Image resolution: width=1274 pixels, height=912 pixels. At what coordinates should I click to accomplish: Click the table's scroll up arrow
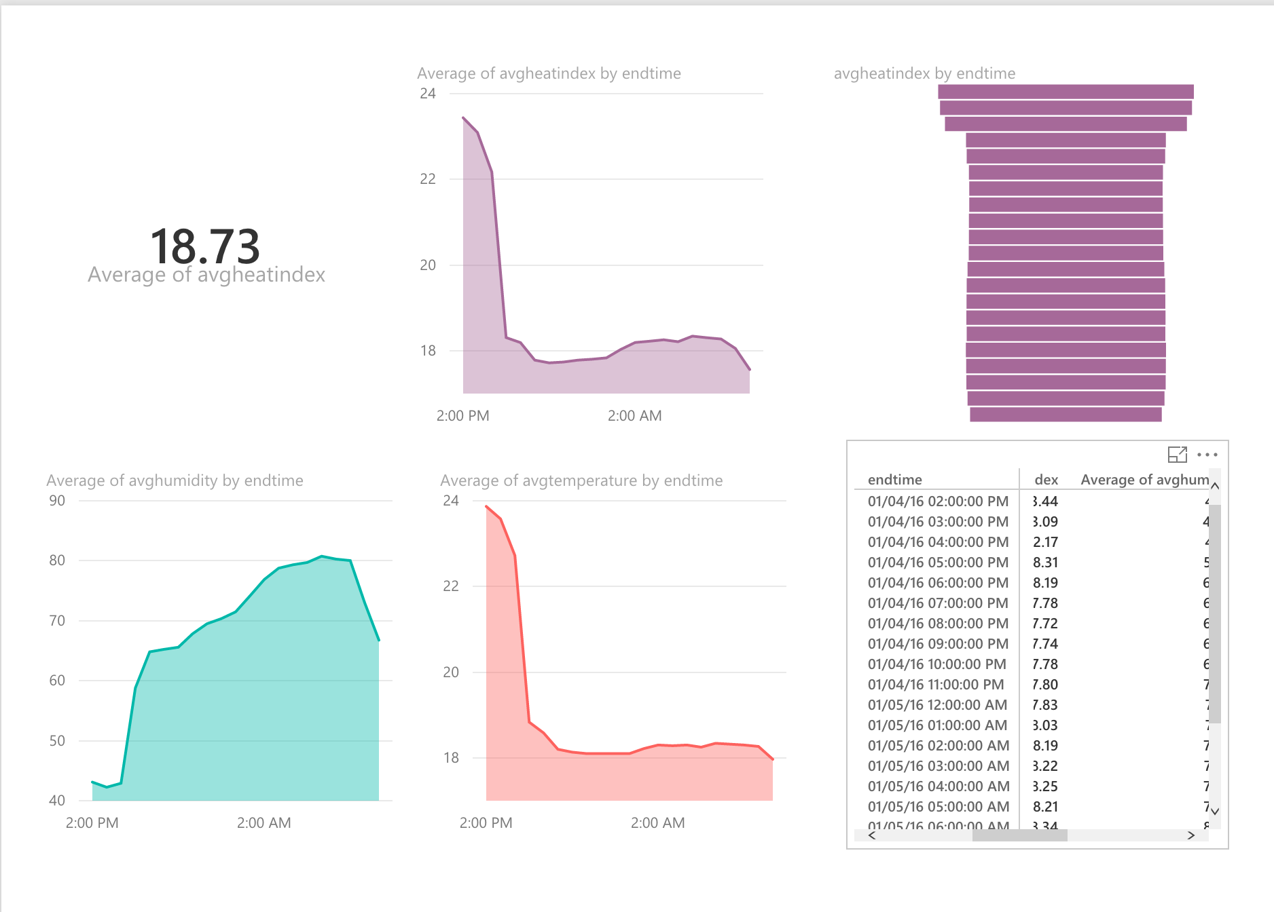click(1215, 486)
